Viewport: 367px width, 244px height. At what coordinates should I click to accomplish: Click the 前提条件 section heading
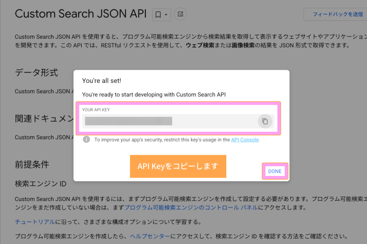click(x=32, y=164)
